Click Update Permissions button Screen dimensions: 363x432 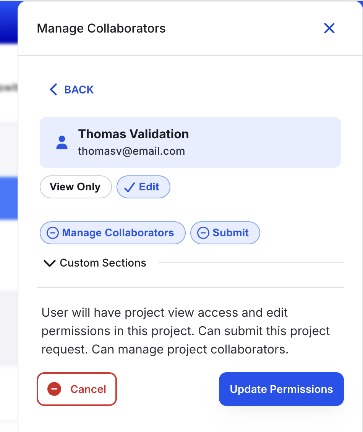pos(281,389)
